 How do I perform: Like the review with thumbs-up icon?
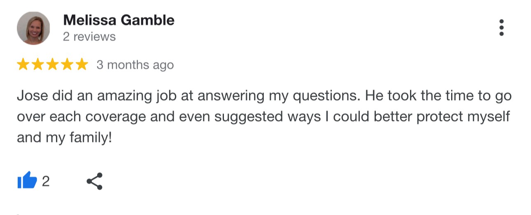pos(27,181)
